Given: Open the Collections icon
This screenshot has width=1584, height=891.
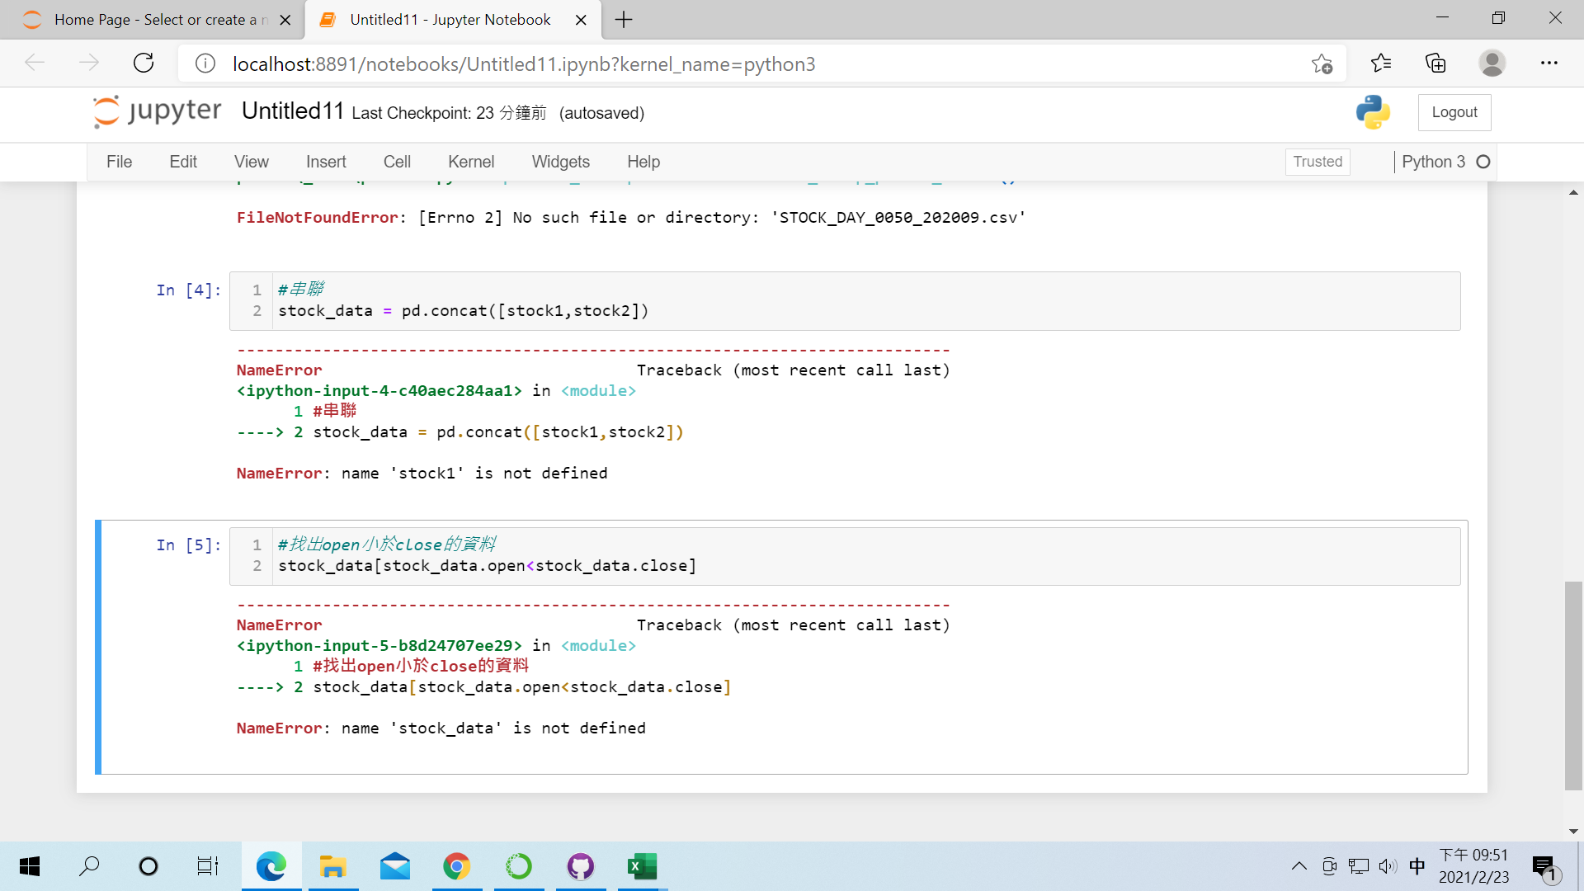Looking at the screenshot, I should (x=1435, y=64).
